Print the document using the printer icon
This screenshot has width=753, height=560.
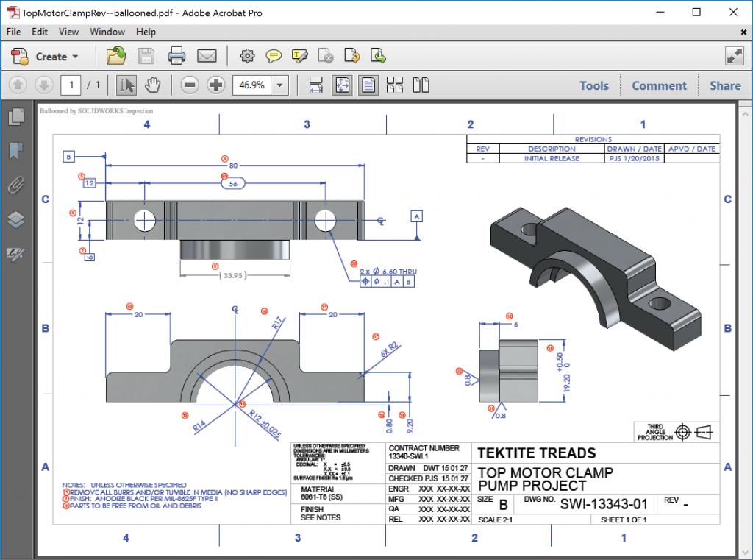tap(176, 56)
